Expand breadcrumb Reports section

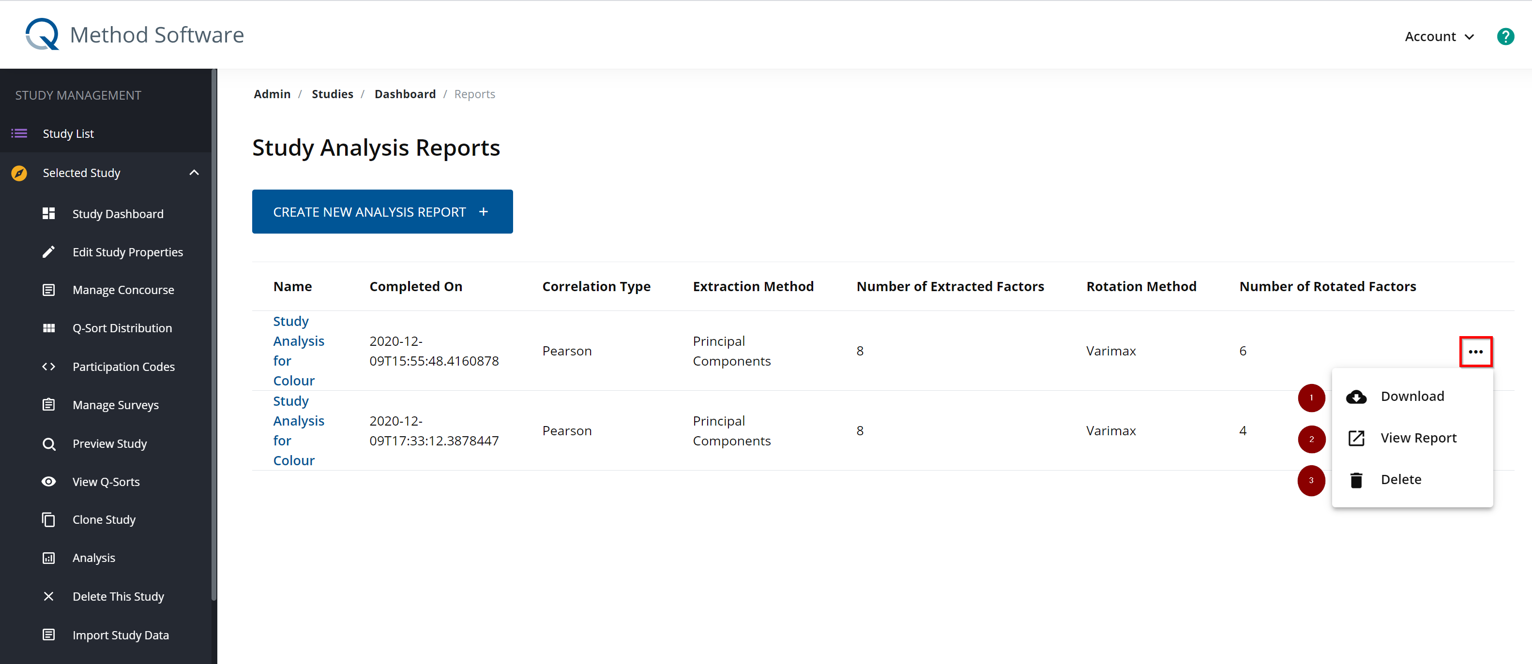pyautogui.click(x=476, y=94)
